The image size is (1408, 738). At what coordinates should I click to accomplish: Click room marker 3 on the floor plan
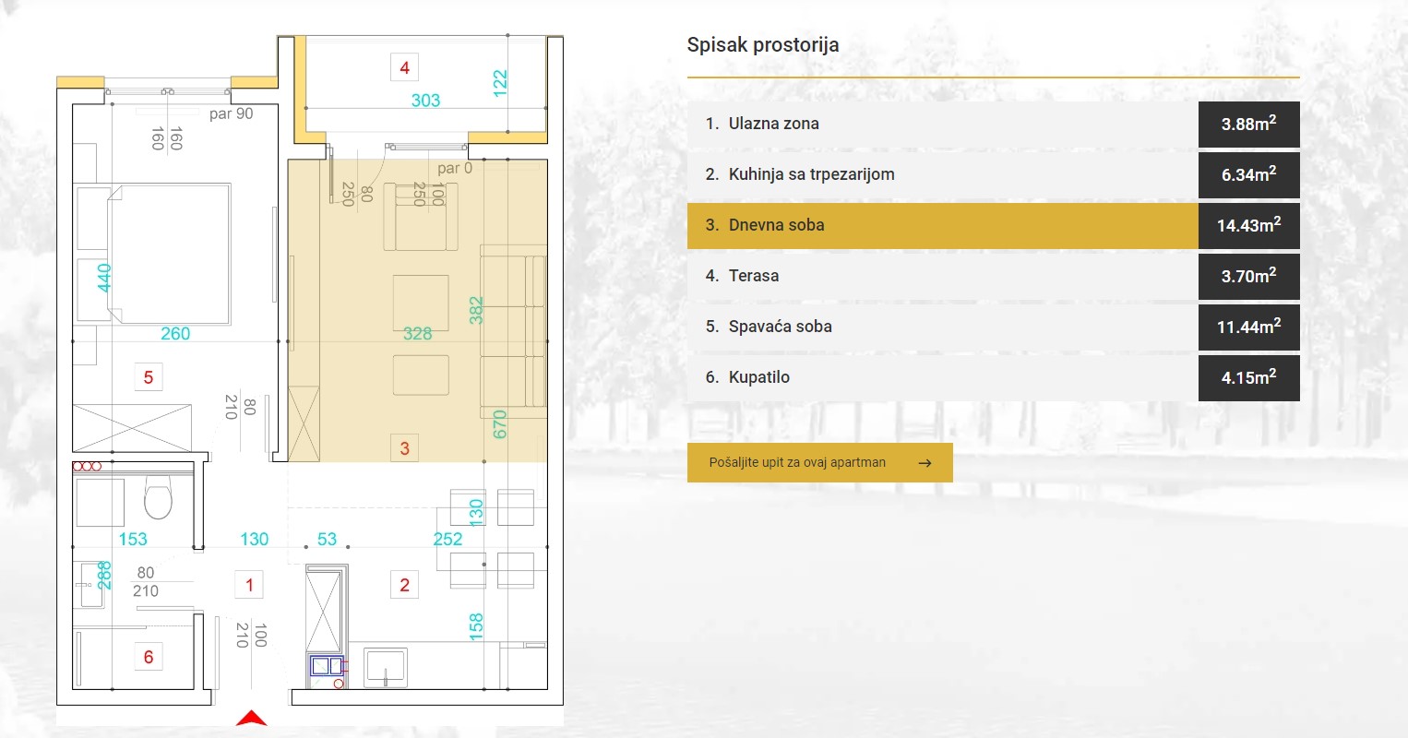[x=404, y=449]
